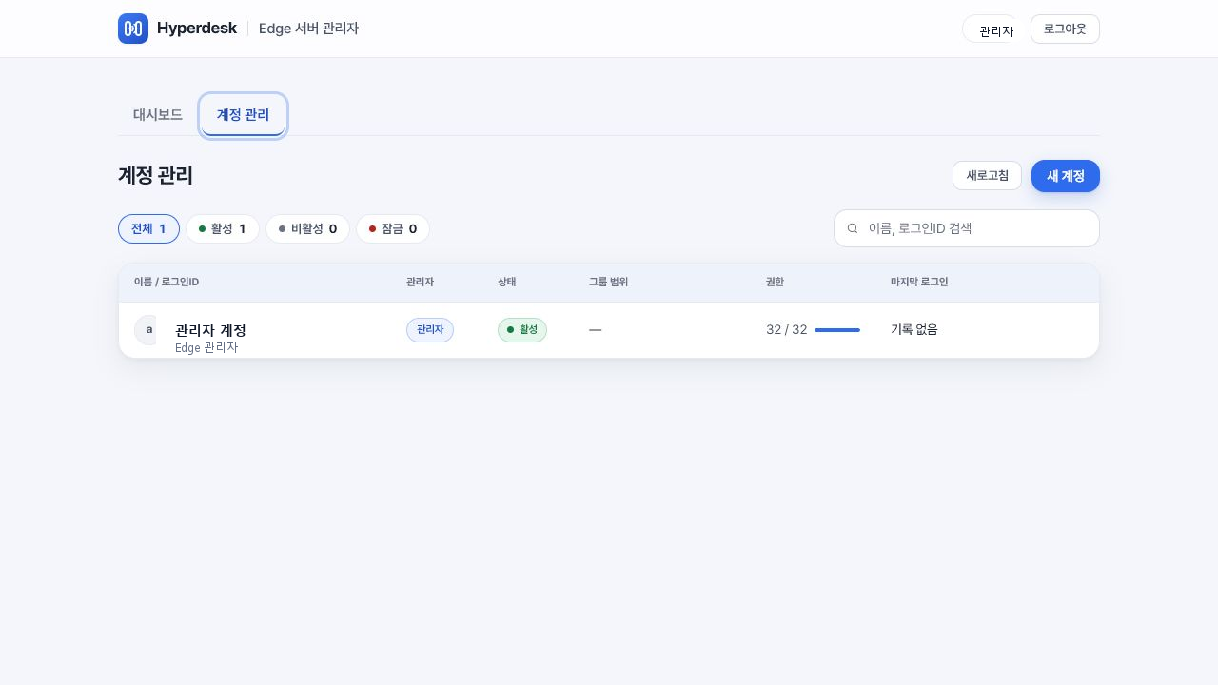
Task: Click the Edge 관리자 login ID text
Action: click(206, 348)
